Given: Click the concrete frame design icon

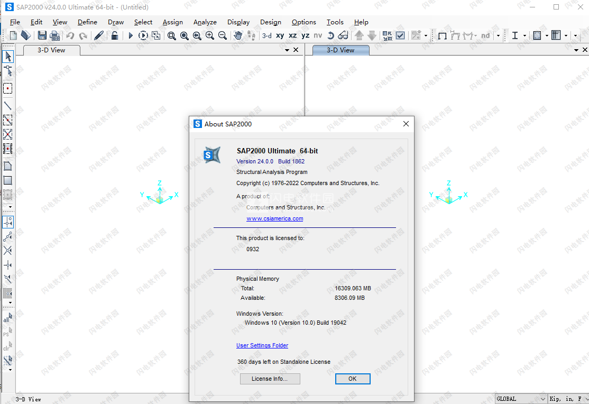Looking at the screenshot, I should point(537,35).
